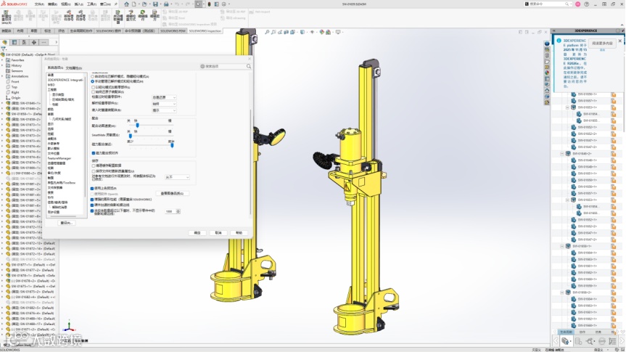
Task: Expand the Annotations folder in feature tree
Action: (x=2, y=76)
